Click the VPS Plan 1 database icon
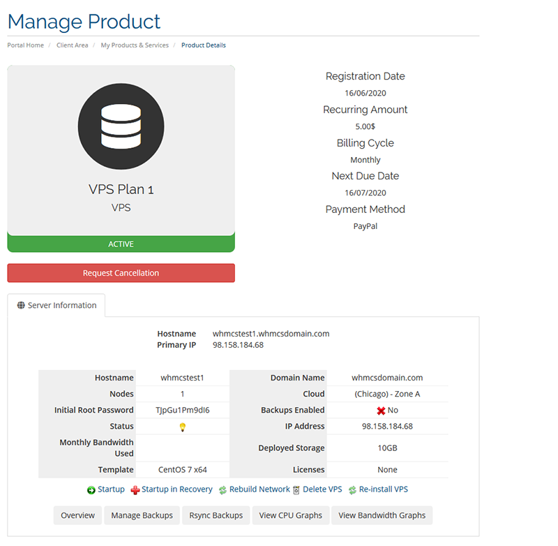The image size is (558, 546). pyautogui.click(x=121, y=126)
